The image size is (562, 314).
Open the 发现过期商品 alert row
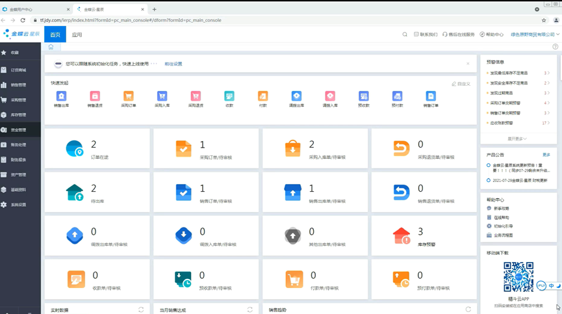pyautogui.click(x=518, y=93)
